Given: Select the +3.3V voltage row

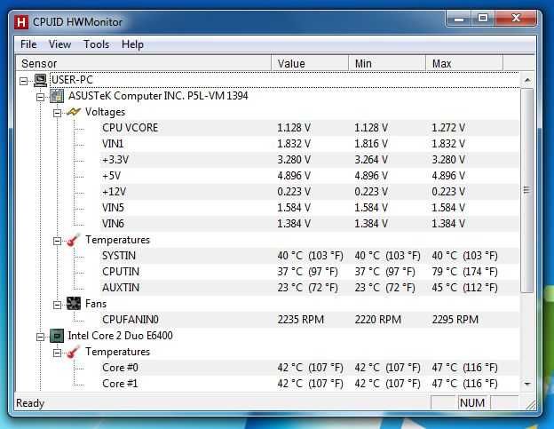Looking at the screenshot, I should [x=309, y=160].
